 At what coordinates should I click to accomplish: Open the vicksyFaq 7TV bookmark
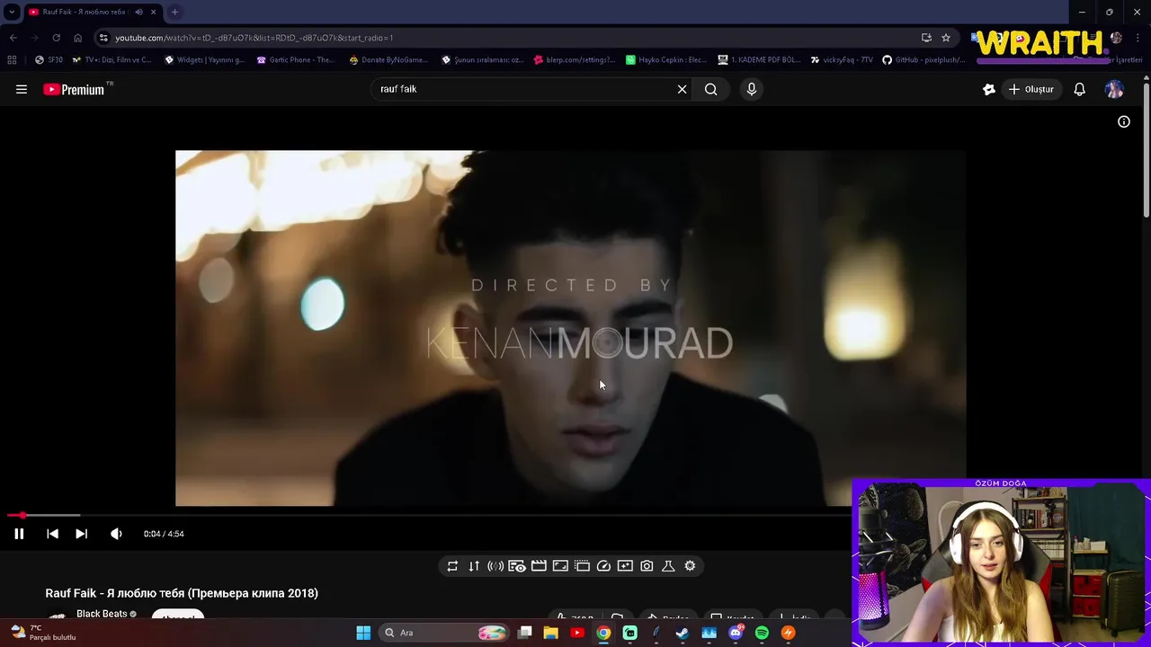pos(841,60)
